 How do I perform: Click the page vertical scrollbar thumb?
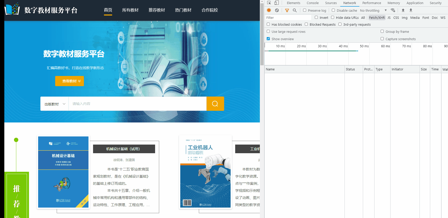pos(262,34)
